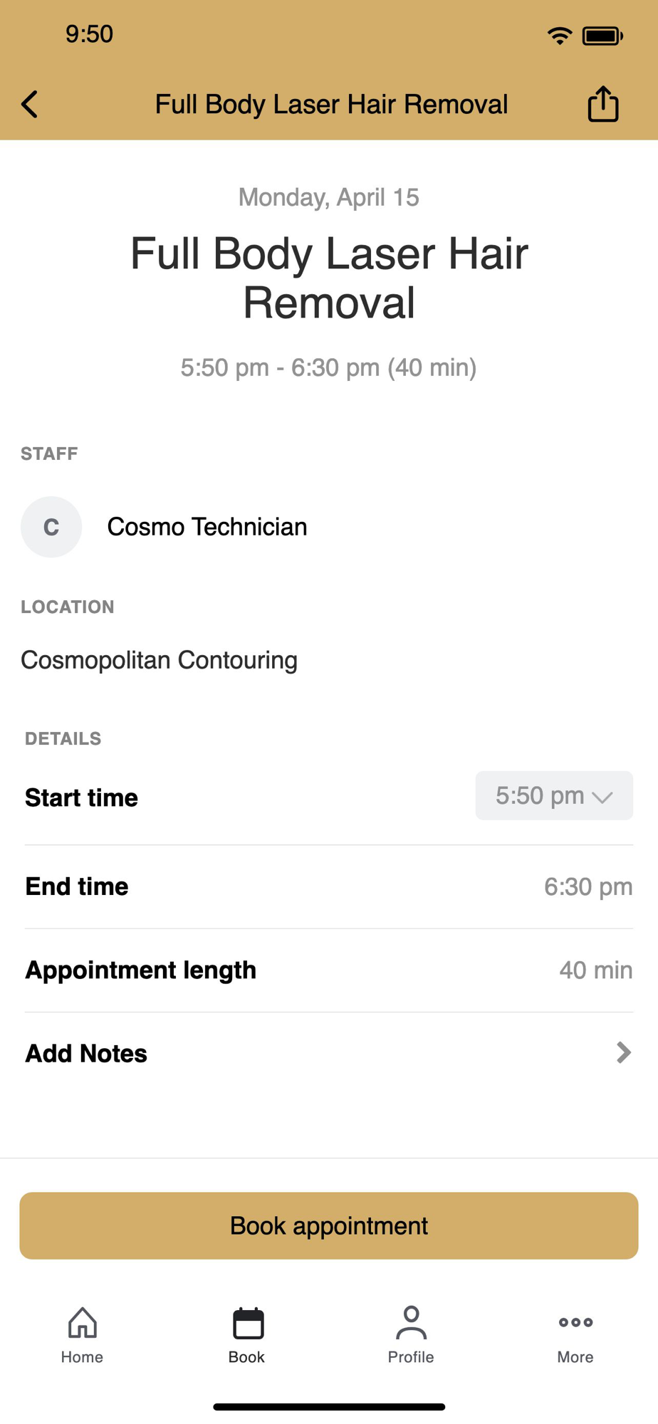
Task: Tap the End time 6:30 pm row
Action: [329, 886]
